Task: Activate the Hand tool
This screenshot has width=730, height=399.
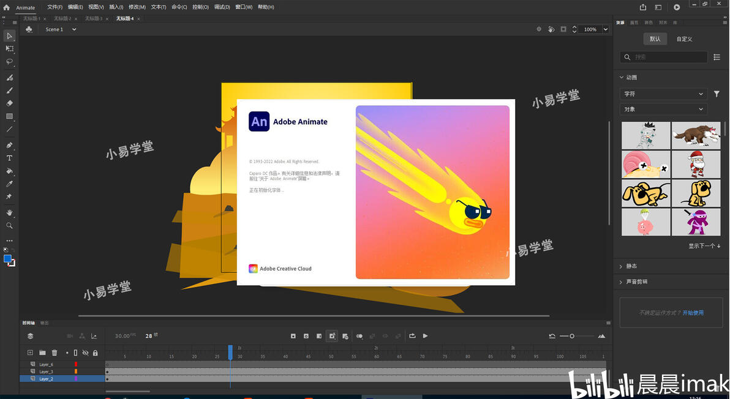Action: click(x=9, y=212)
